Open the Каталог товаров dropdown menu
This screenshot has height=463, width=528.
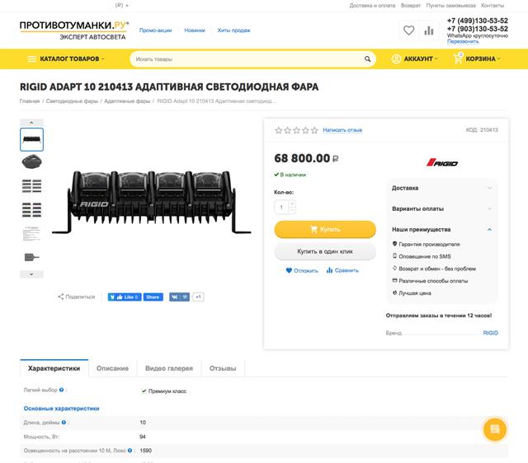click(66, 58)
